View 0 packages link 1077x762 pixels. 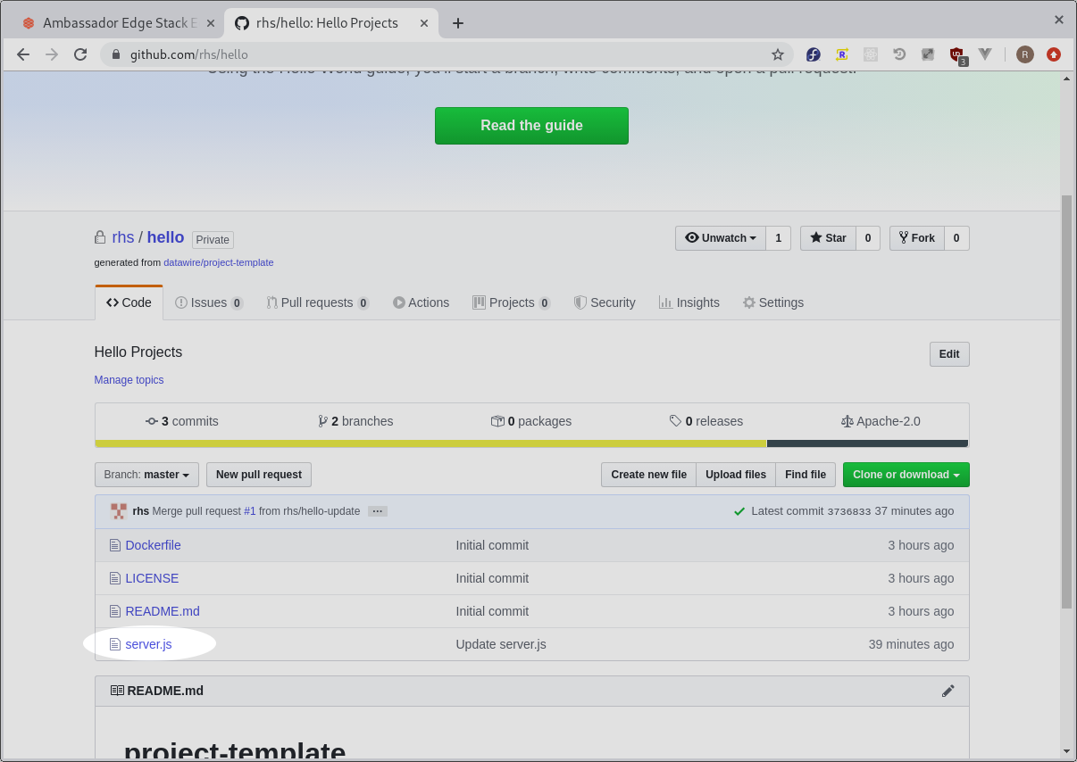tap(531, 421)
